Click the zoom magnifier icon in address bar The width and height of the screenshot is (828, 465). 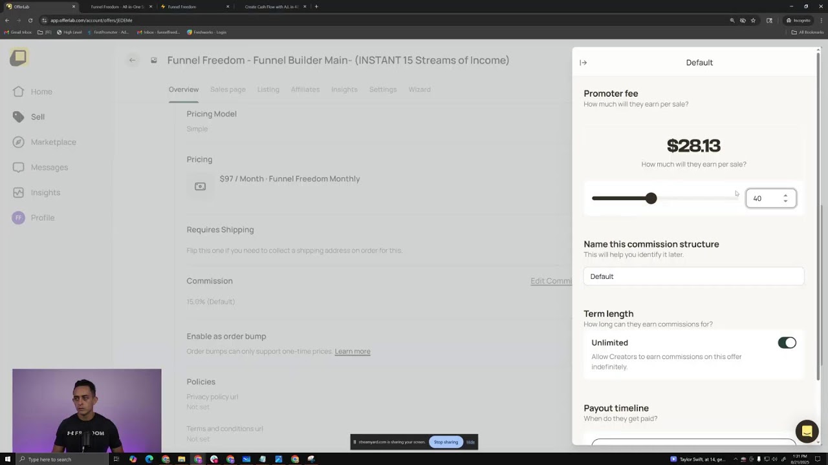tap(732, 20)
